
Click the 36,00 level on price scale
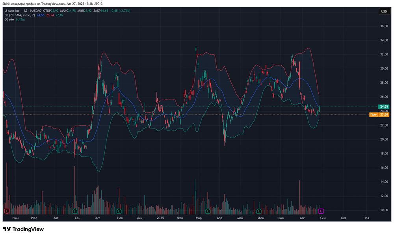click(383, 26)
